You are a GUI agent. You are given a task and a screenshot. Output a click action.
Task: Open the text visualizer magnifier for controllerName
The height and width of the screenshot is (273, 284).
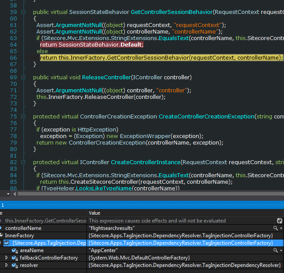[275, 228]
